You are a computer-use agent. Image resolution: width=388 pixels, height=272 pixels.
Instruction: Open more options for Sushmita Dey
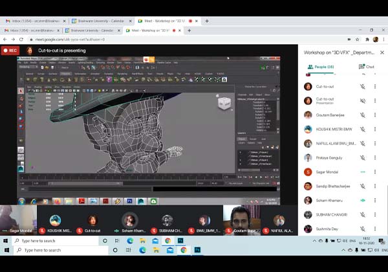coord(375,229)
